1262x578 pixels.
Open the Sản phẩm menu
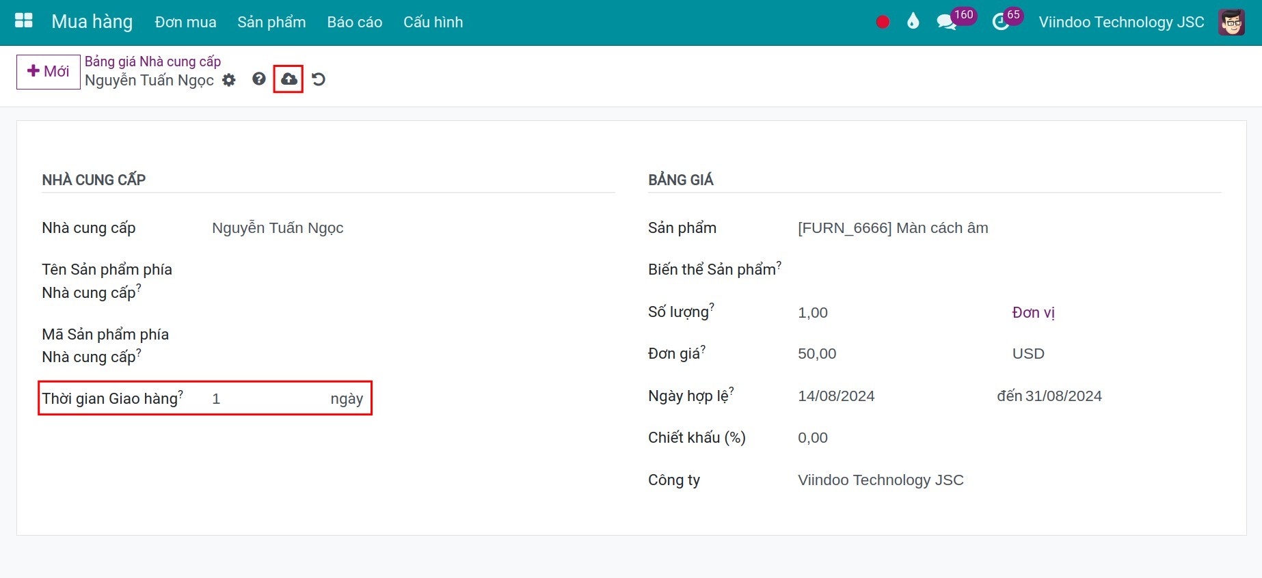pyautogui.click(x=271, y=22)
